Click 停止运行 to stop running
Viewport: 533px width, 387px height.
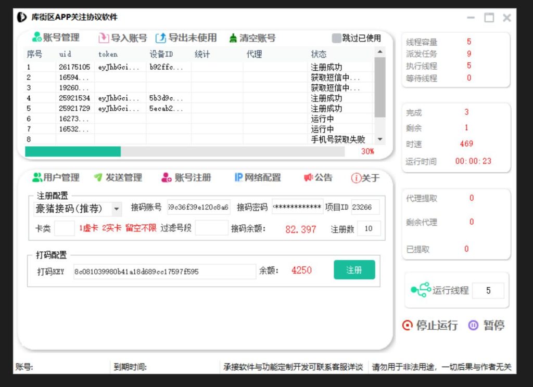(430, 326)
